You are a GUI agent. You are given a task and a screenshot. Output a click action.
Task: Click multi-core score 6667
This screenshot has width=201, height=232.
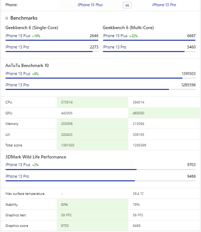[x=191, y=36]
